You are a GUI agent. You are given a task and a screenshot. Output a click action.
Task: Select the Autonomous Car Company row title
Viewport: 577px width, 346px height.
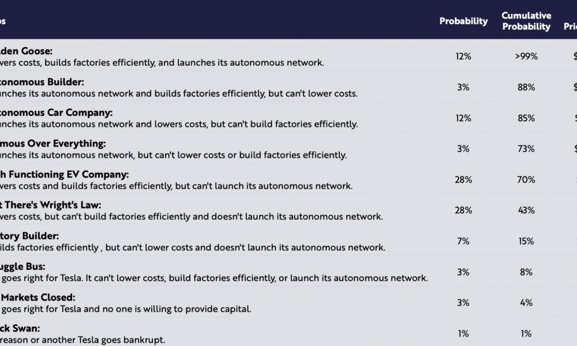[x=57, y=112]
